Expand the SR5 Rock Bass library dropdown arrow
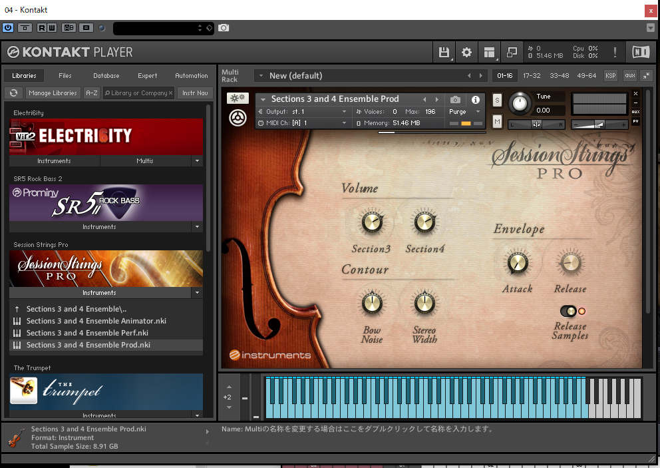 click(x=197, y=226)
